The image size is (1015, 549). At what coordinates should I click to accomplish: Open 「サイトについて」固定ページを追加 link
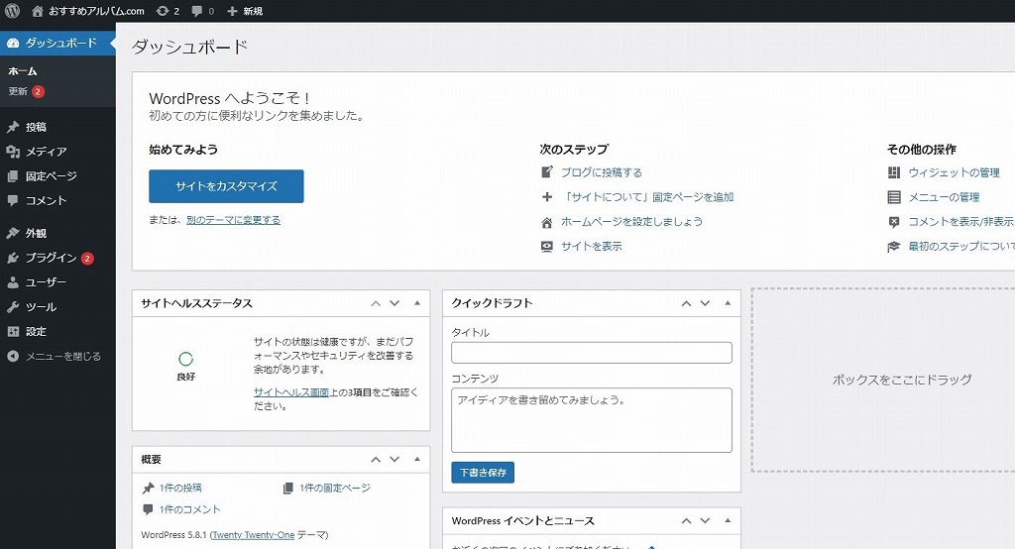coord(647,197)
